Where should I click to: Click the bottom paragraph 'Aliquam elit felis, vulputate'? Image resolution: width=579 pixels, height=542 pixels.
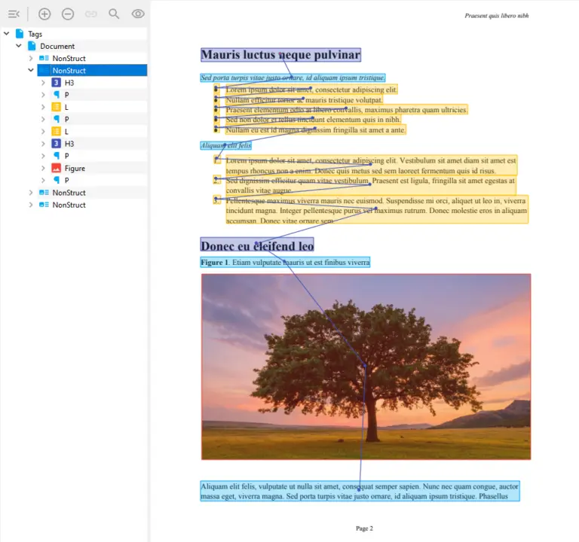360,491
